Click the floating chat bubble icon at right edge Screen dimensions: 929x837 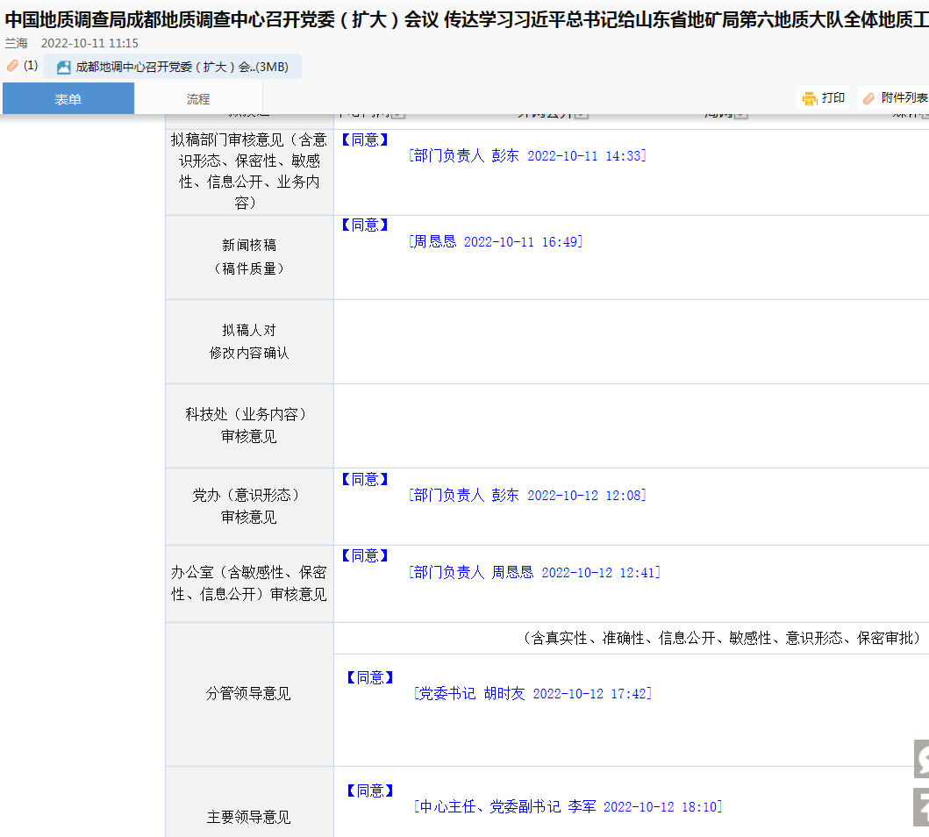(921, 759)
